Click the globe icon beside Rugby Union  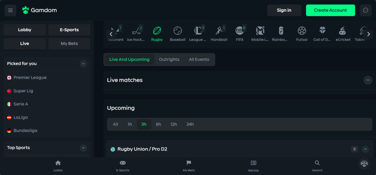113,149
